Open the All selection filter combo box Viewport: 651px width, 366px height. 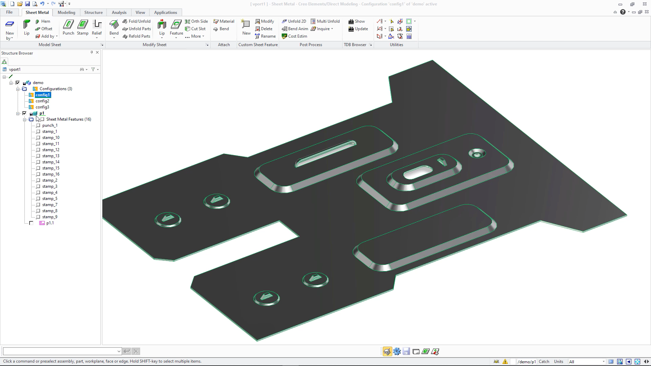(587, 362)
